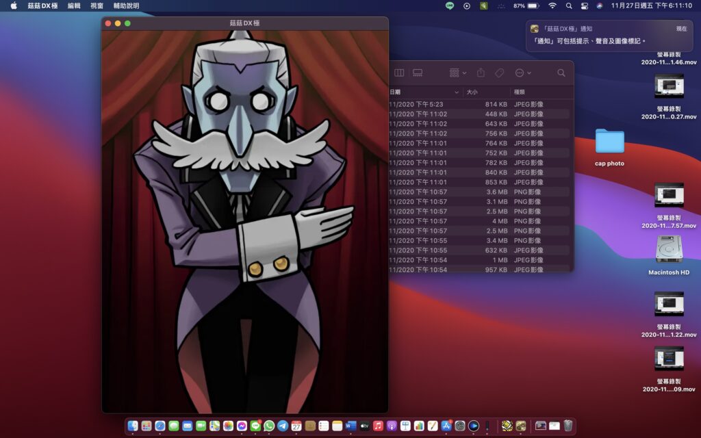Click the battery status icon showing 87%
The width and height of the screenshot is (701, 438).
click(526, 5)
